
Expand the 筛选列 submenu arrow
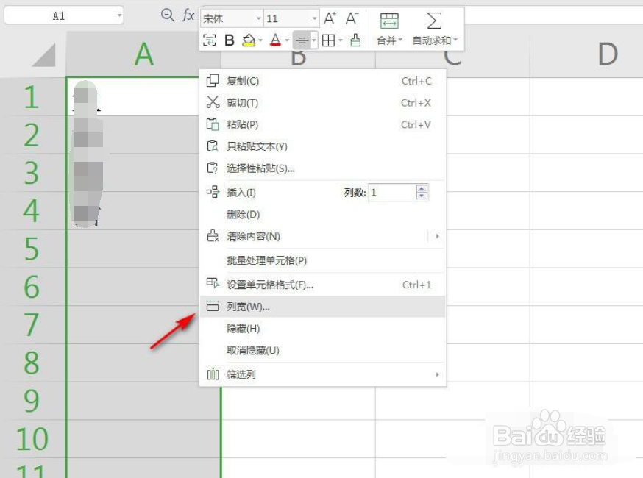pyautogui.click(x=437, y=374)
